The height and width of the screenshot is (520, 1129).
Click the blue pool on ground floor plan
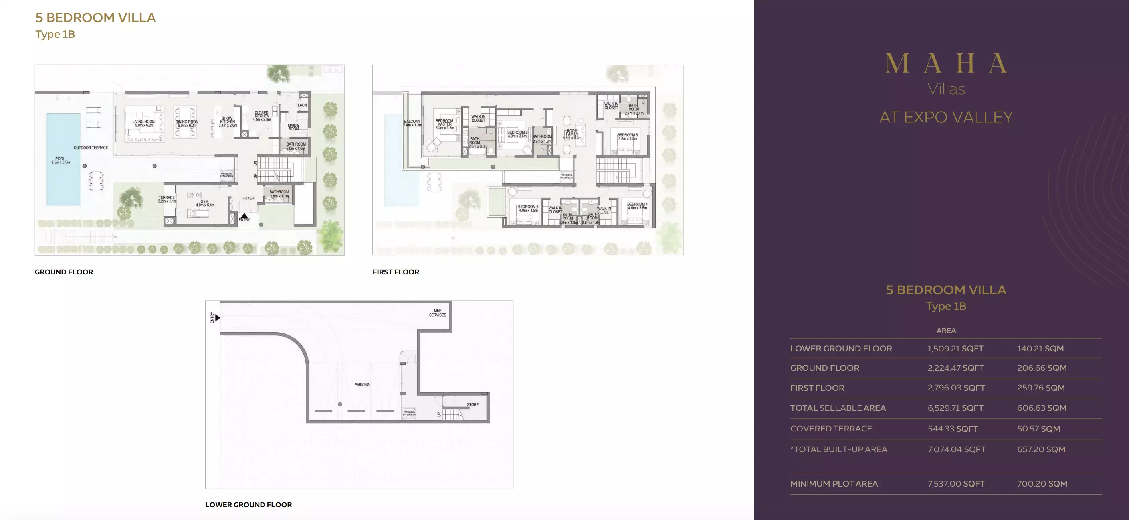[63, 179]
